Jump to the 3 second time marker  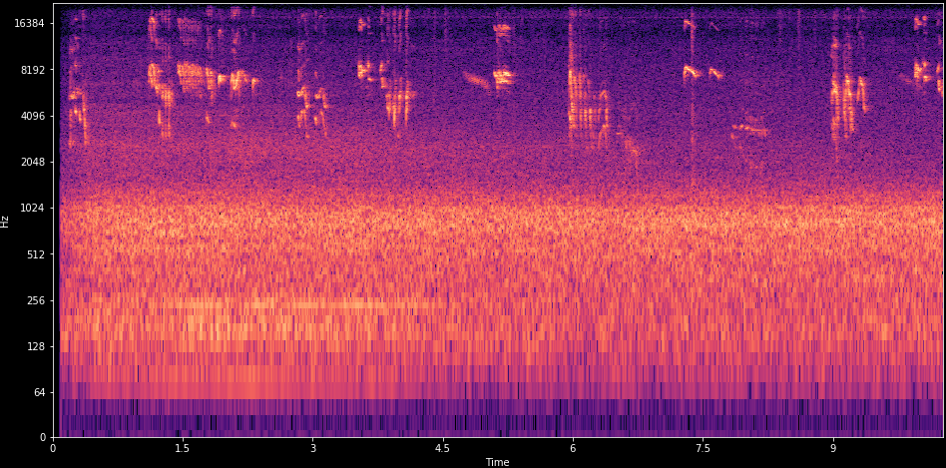(x=312, y=449)
